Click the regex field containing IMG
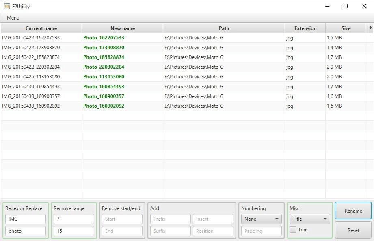374x241 pixels. (x=25, y=219)
